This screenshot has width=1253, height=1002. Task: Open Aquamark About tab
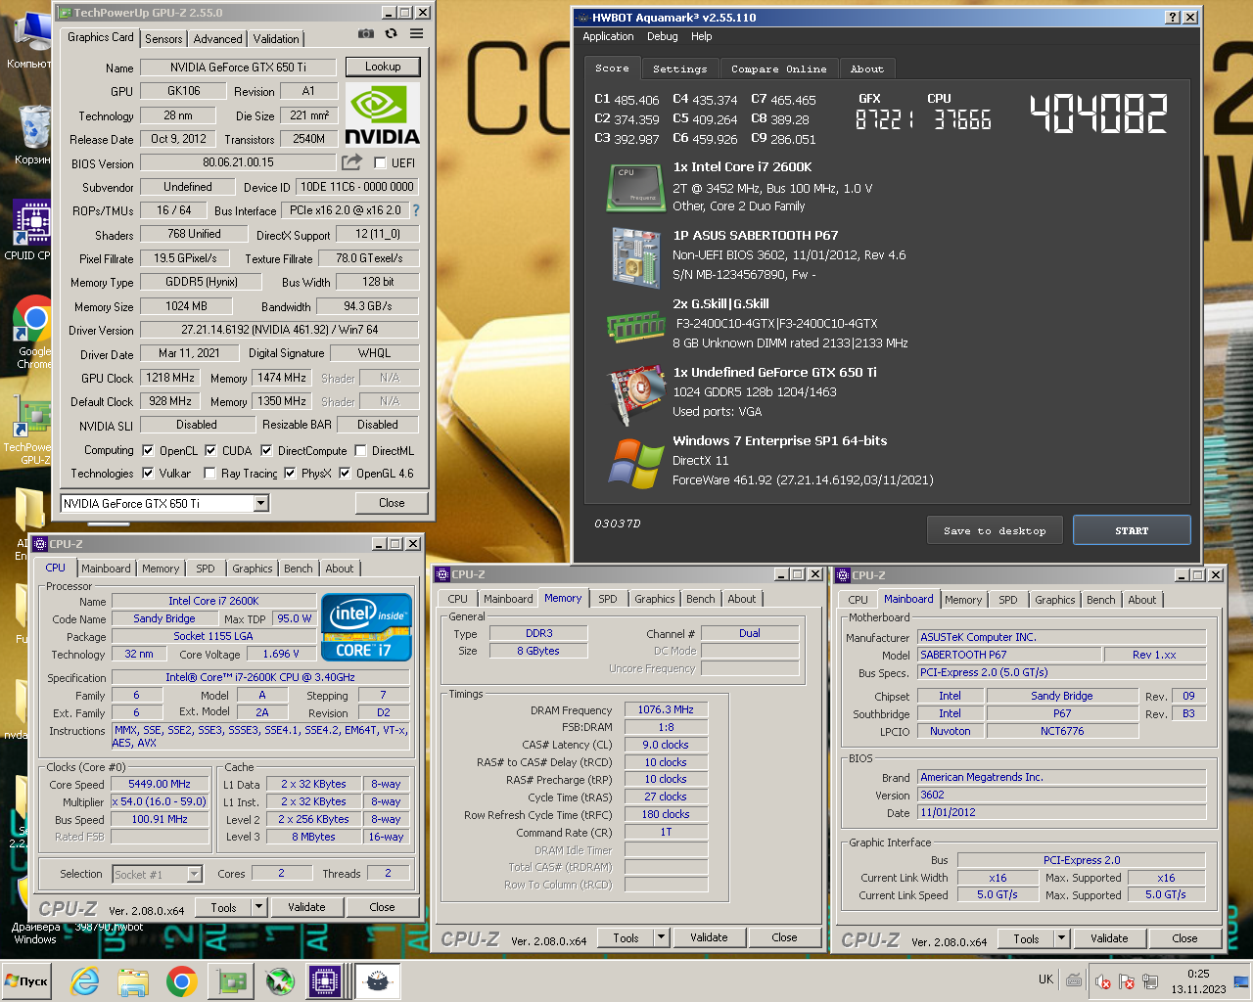[x=866, y=69]
